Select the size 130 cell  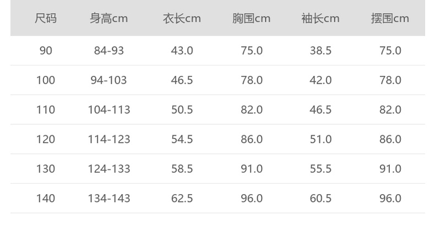pyautogui.click(x=46, y=169)
